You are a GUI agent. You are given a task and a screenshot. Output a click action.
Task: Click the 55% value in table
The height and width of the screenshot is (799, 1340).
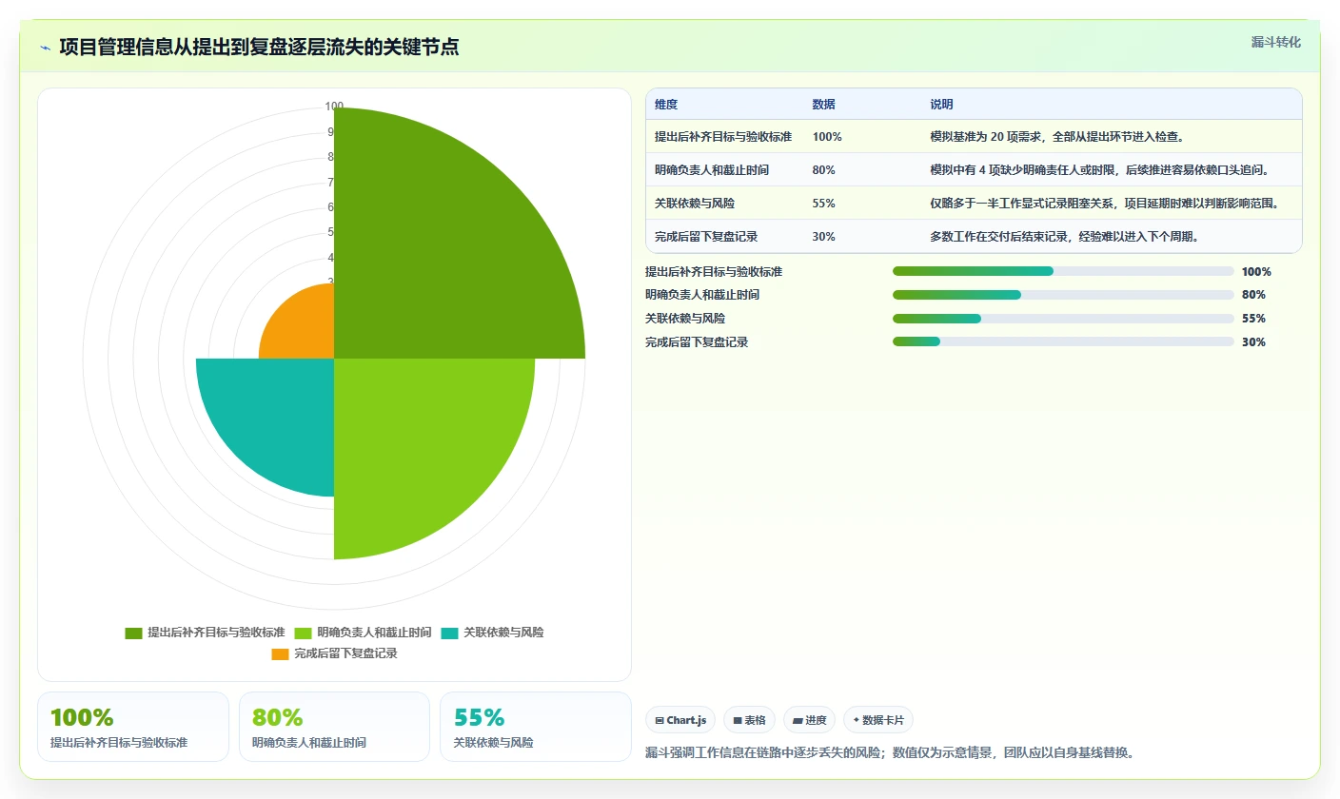coord(824,204)
